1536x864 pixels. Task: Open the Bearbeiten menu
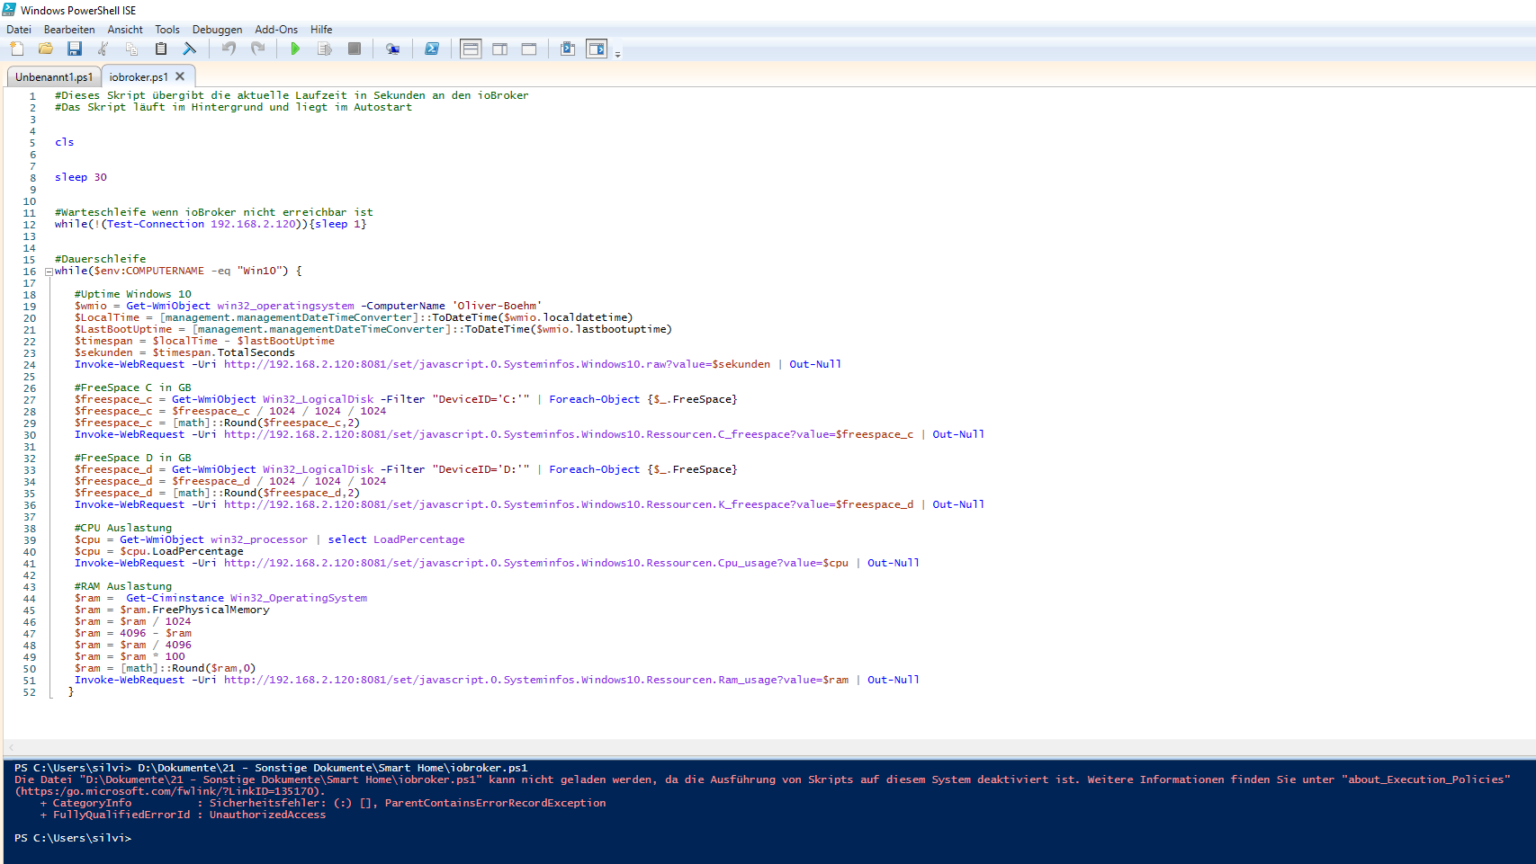(69, 30)
